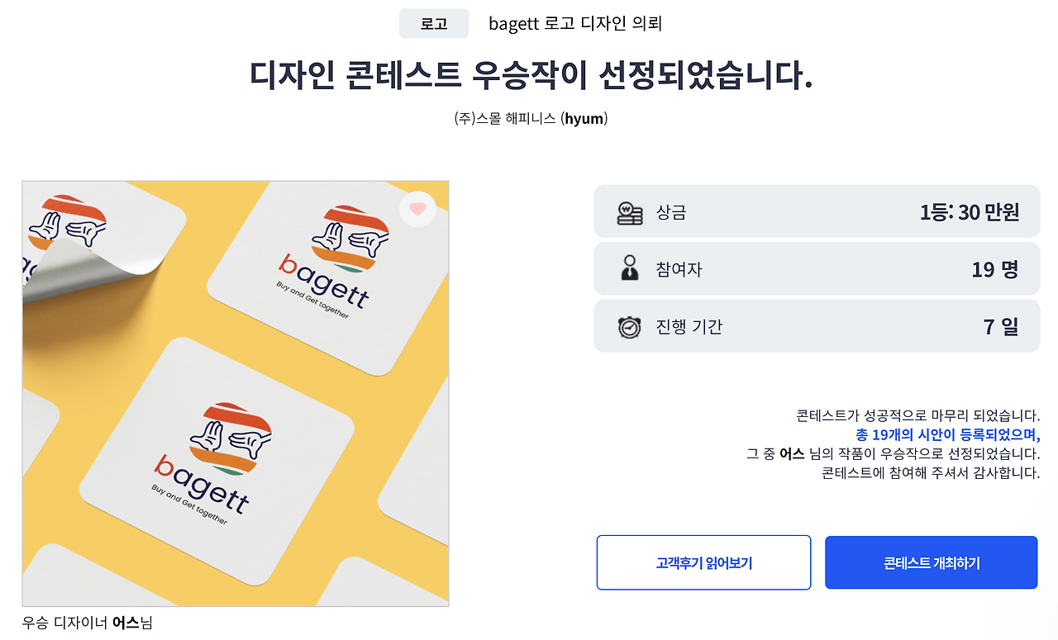Click the prize money stack icon
Image resolution: width=1058 pixels, height=640 pixels.
pos(631,211)
